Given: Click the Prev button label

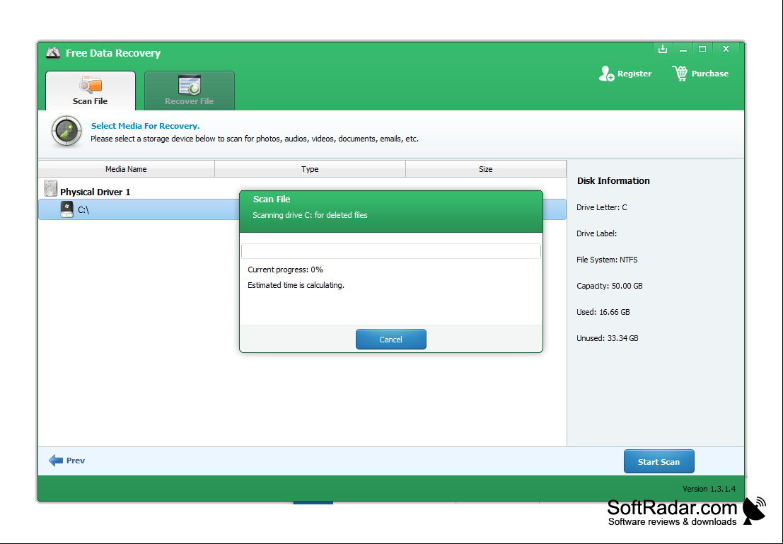Looking at the screenshot, I should (76, 461).
